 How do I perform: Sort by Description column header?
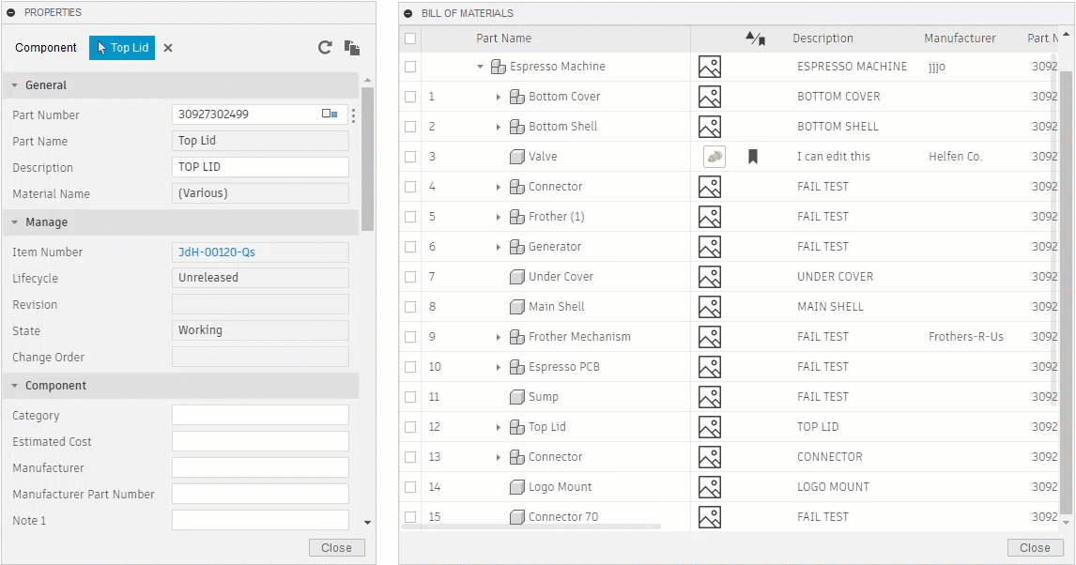click(x=822, y=38)
